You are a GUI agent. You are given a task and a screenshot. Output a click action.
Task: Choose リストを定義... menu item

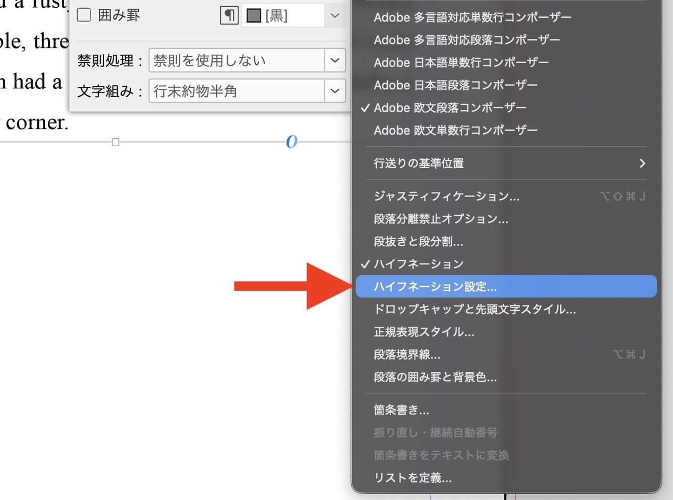[x=506, y=477]
